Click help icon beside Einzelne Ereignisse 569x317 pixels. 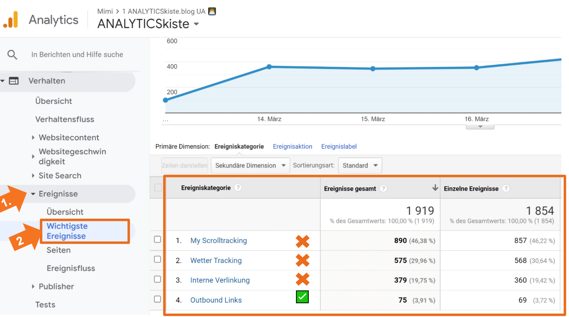coord(506,188)
